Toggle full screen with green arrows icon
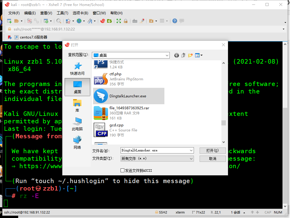The image size is (290, 218). pyautogui.click(x=119, y=21)
